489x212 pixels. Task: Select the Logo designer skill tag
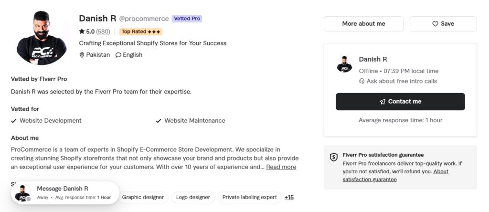click(193, 197)
